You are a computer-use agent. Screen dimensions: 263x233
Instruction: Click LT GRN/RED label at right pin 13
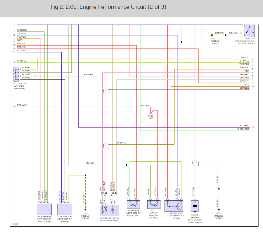tap(243, 129)
